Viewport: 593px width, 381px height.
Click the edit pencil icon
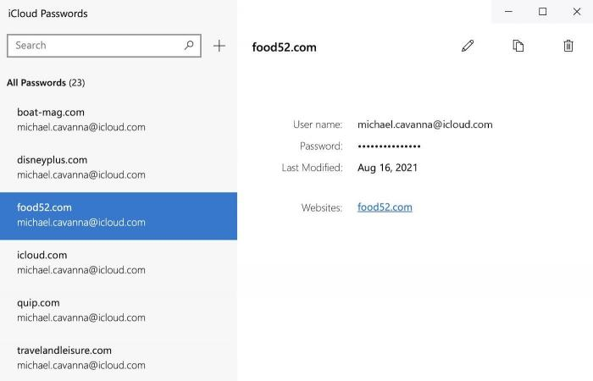point(468,46)
